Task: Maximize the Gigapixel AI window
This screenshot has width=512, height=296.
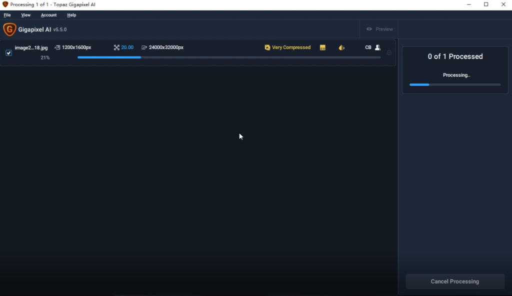Action: (486, 4)
